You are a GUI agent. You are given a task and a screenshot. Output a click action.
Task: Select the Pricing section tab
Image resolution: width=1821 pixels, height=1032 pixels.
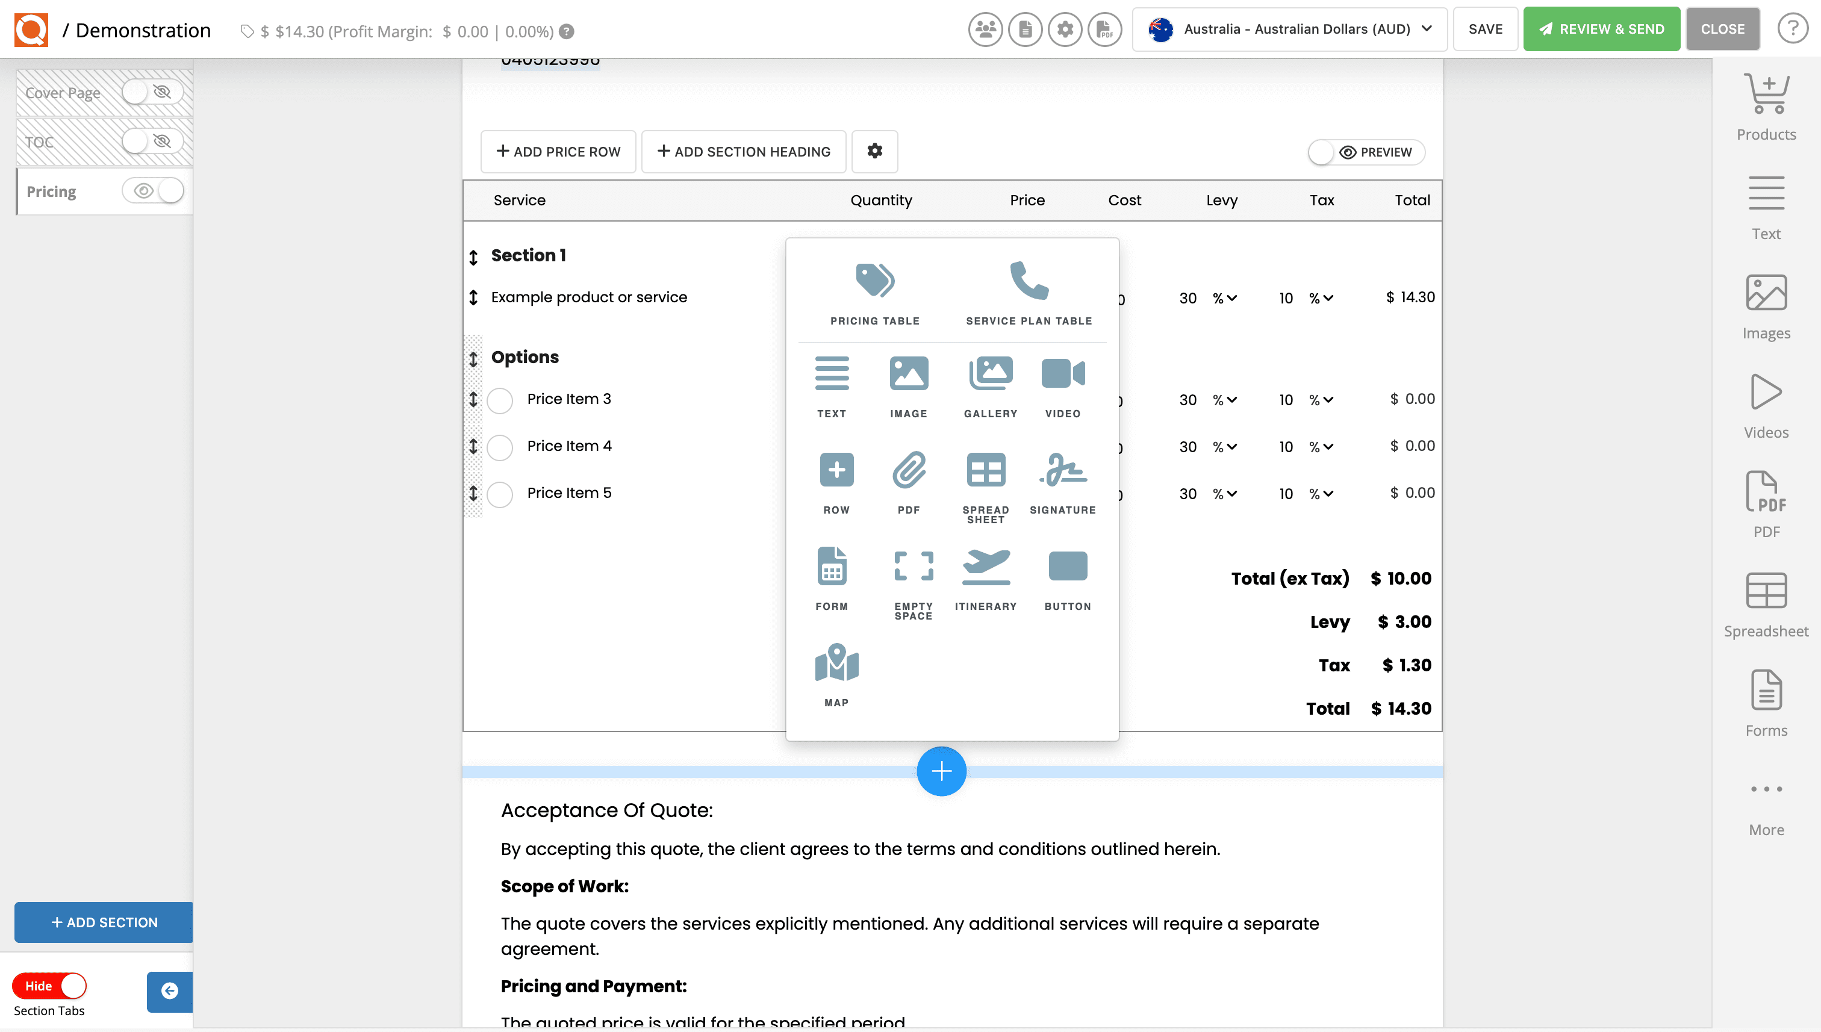pos(51,191)
